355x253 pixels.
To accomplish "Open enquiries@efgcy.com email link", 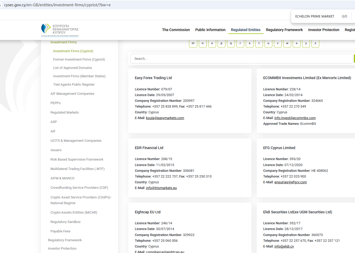I will pos(290,182).
